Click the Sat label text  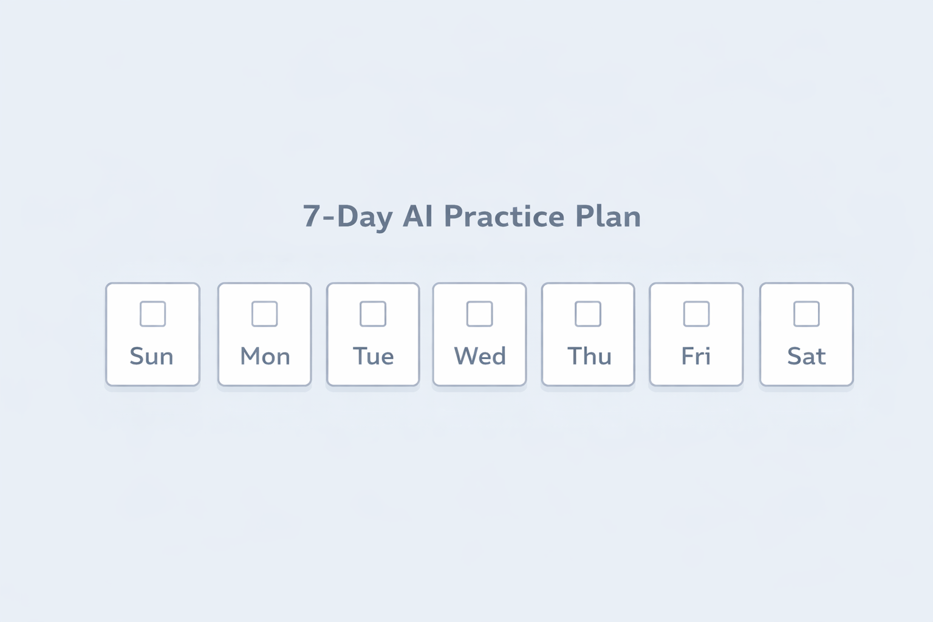point(805,357)
